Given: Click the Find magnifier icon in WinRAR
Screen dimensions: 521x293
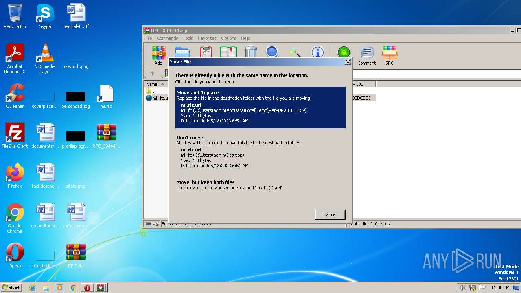Looking at the screenshot, I should [x=272, y=52].
